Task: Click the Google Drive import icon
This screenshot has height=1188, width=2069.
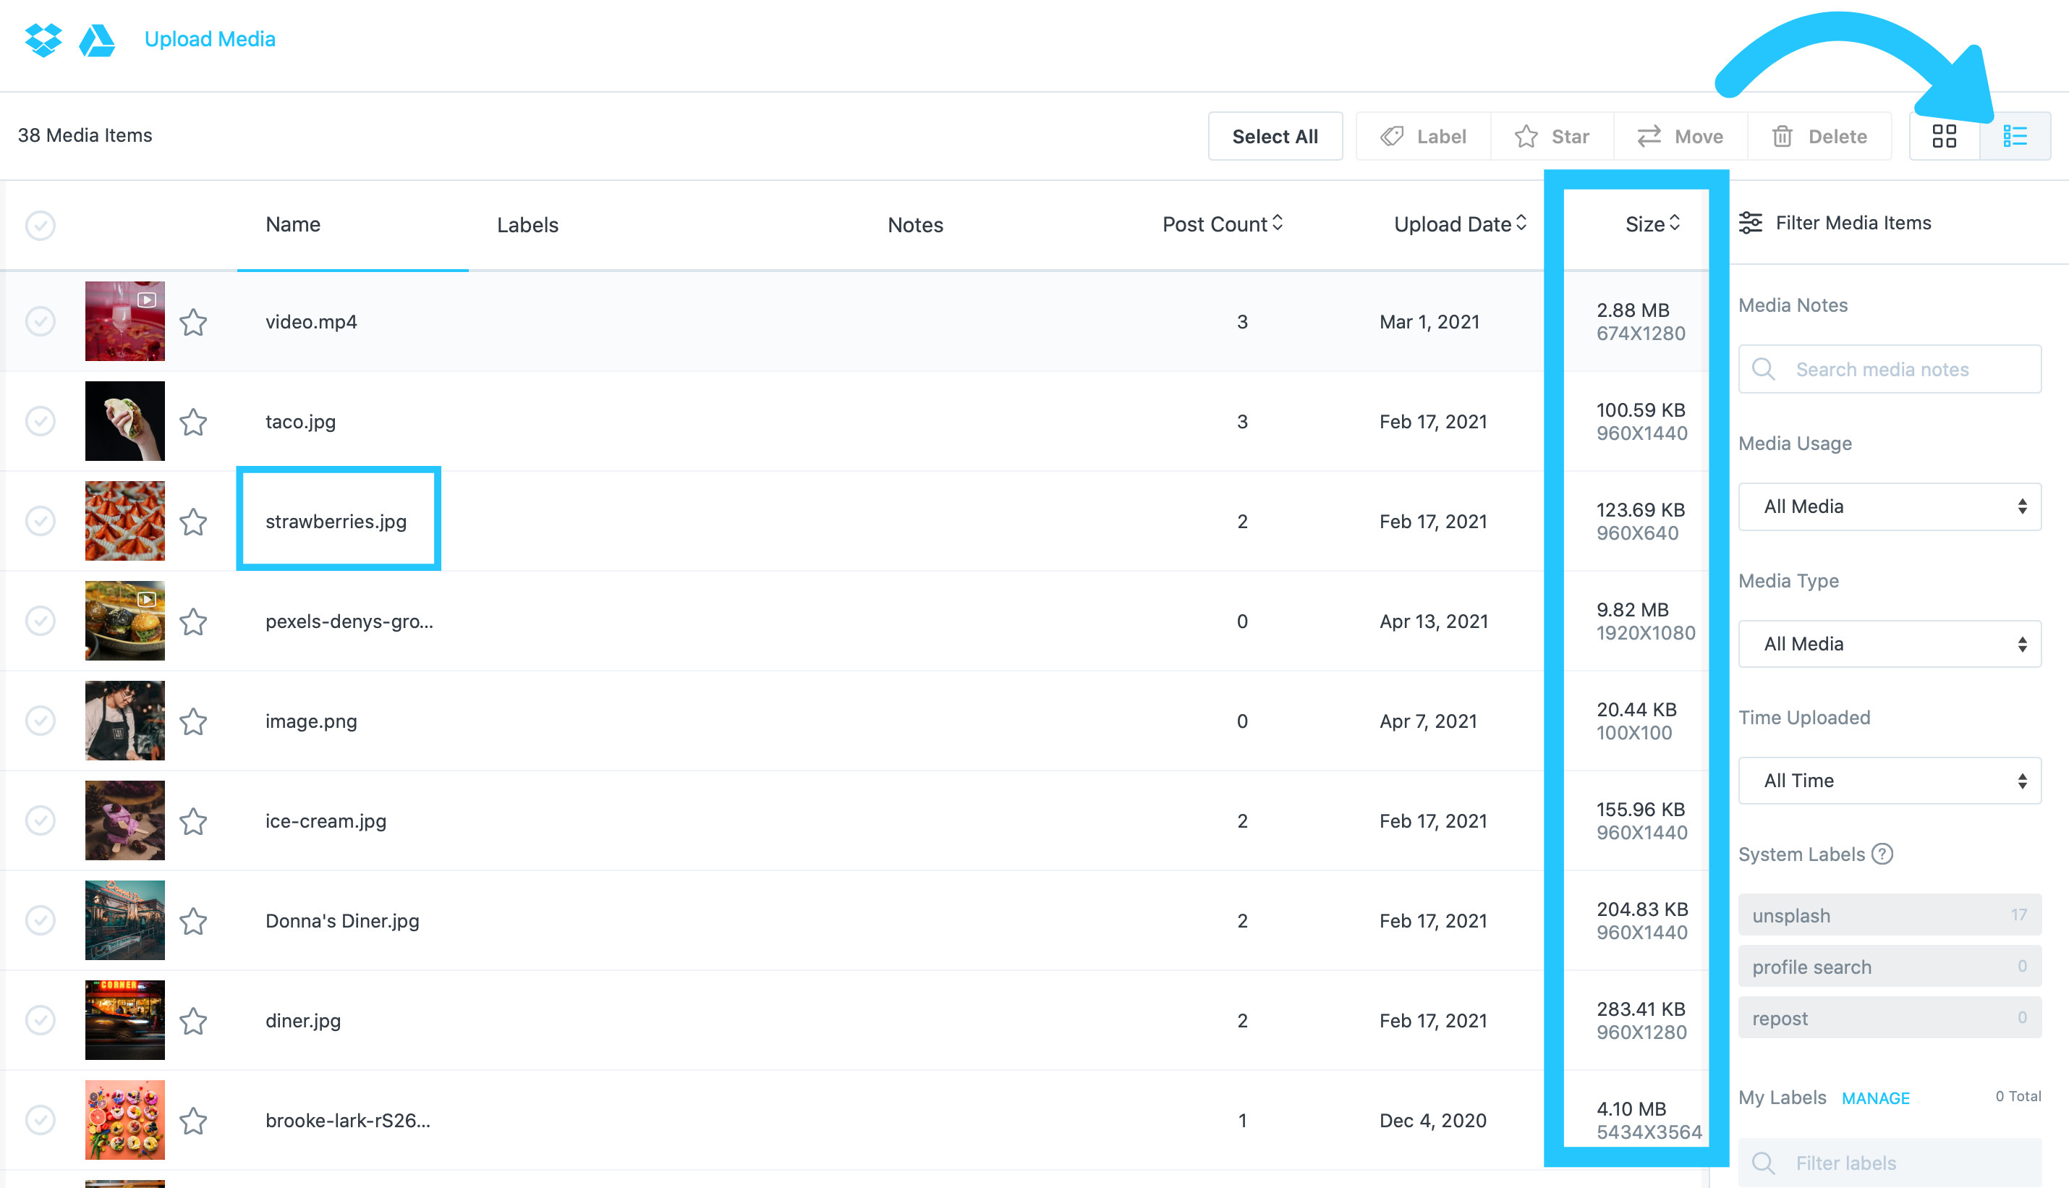Action: (x=97, y=40)
